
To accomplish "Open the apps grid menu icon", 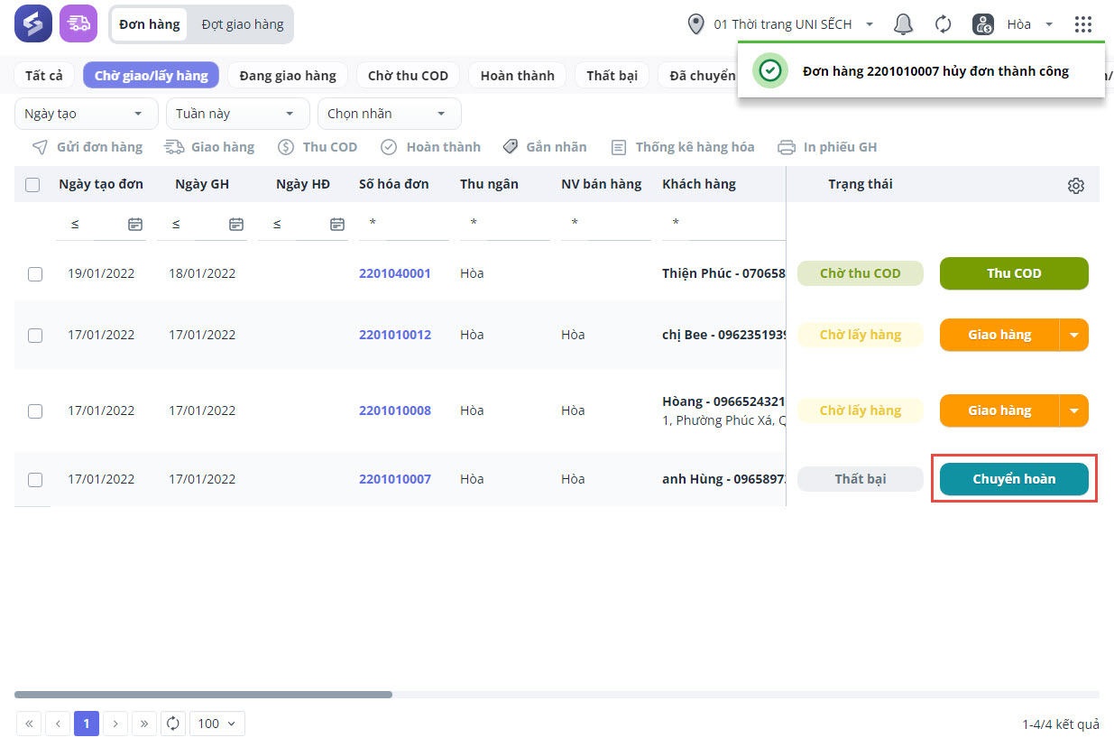I will (x=1083, y=24).
